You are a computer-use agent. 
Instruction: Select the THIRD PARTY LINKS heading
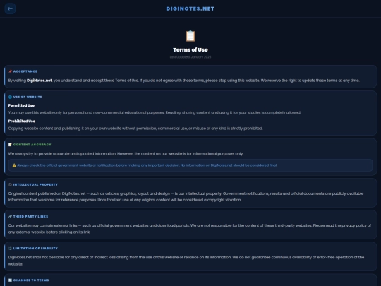[30, 217]
